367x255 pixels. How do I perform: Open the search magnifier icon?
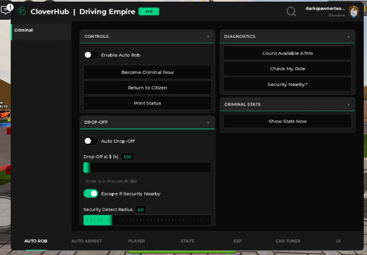(291, 11)
